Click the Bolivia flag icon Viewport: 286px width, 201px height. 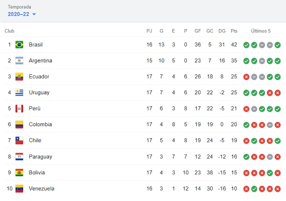(x=19, y=172)
